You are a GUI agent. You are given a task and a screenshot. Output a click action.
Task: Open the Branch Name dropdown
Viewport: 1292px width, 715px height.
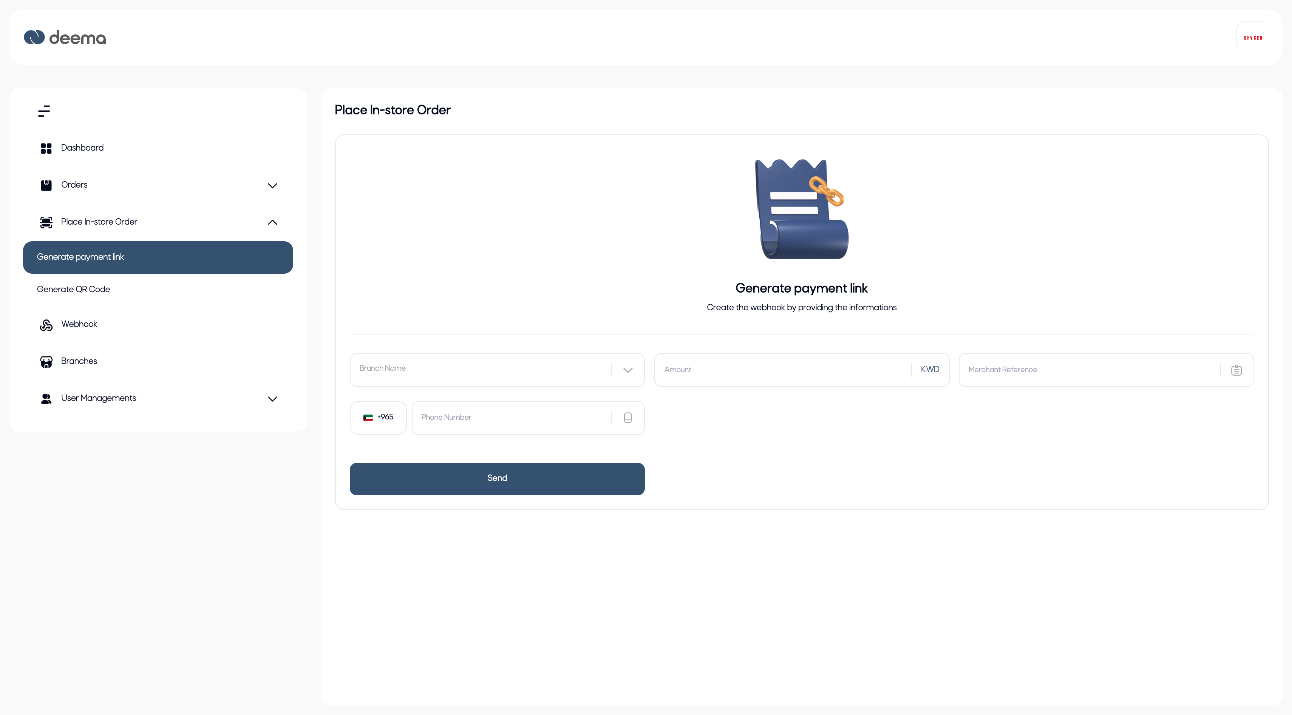(496, 370)
